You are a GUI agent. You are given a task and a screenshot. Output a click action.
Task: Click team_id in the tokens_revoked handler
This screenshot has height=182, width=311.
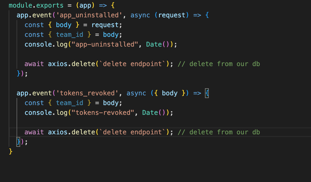pyautogui.click(x=70, y=103)
